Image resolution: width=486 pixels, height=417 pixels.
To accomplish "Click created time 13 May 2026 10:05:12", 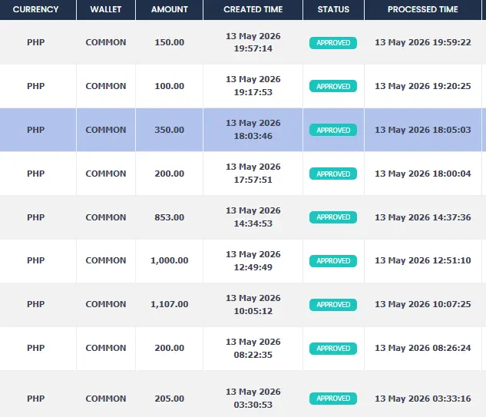I will pyautogui.click(x=253, y=304).
